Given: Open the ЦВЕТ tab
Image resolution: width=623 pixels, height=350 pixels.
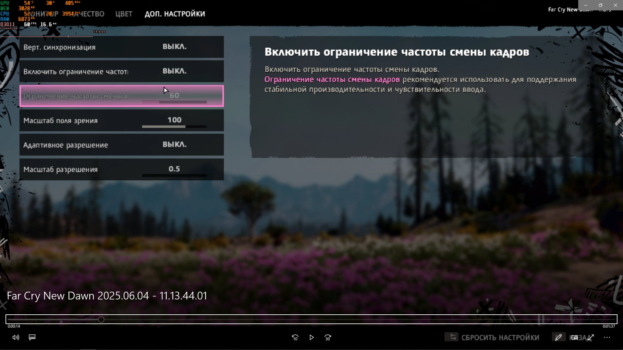Looking at the screenshot, I should [x=124, y=14].
